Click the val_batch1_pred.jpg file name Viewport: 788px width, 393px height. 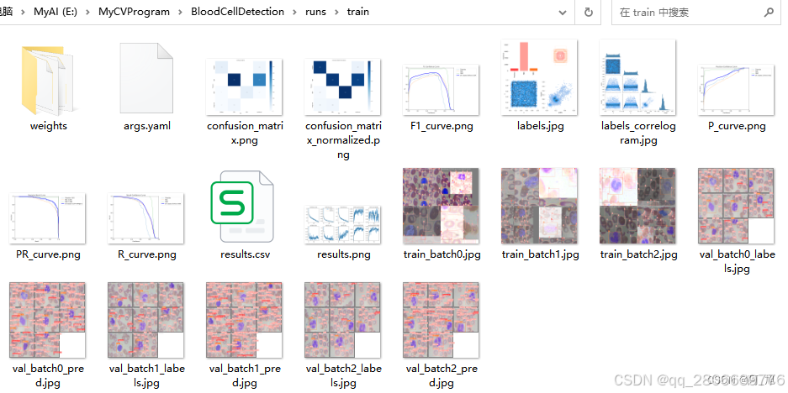coord(245,376)
